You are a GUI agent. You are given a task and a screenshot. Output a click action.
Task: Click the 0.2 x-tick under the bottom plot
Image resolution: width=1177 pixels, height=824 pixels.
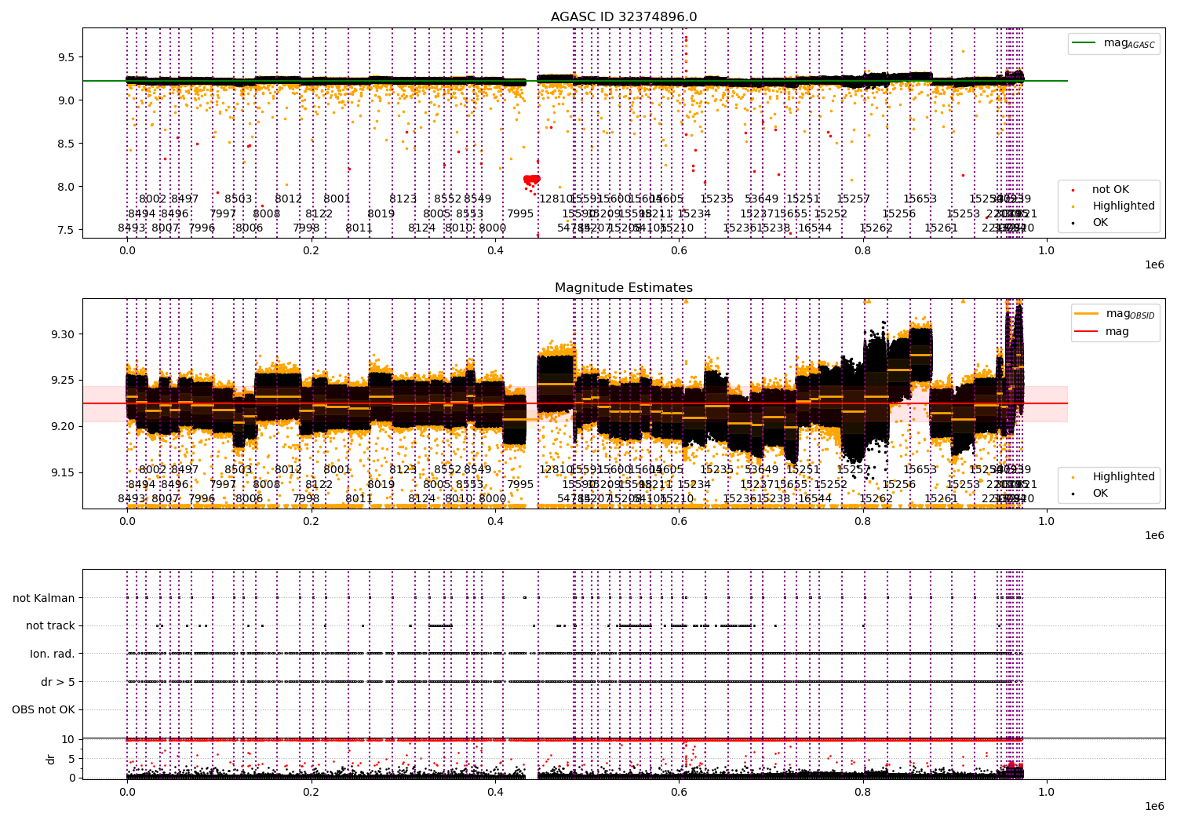tap(312, 793)
